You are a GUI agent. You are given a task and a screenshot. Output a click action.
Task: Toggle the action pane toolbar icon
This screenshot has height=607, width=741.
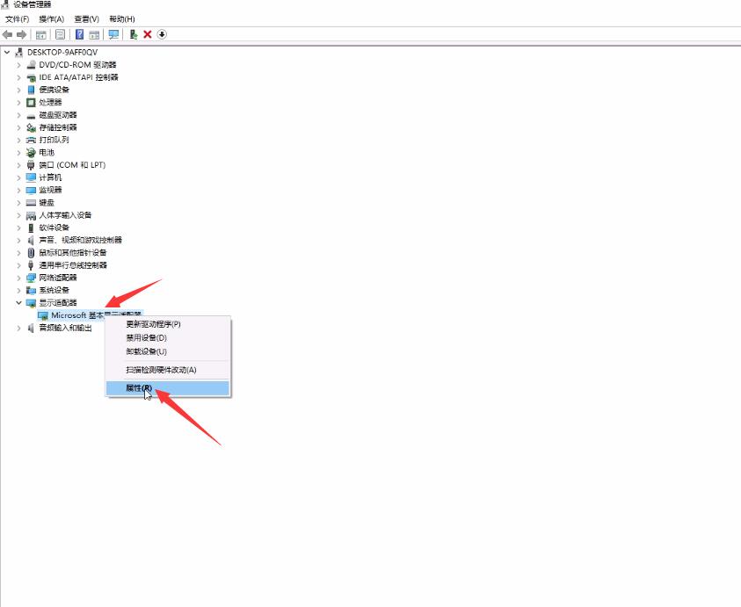(94, 34)
